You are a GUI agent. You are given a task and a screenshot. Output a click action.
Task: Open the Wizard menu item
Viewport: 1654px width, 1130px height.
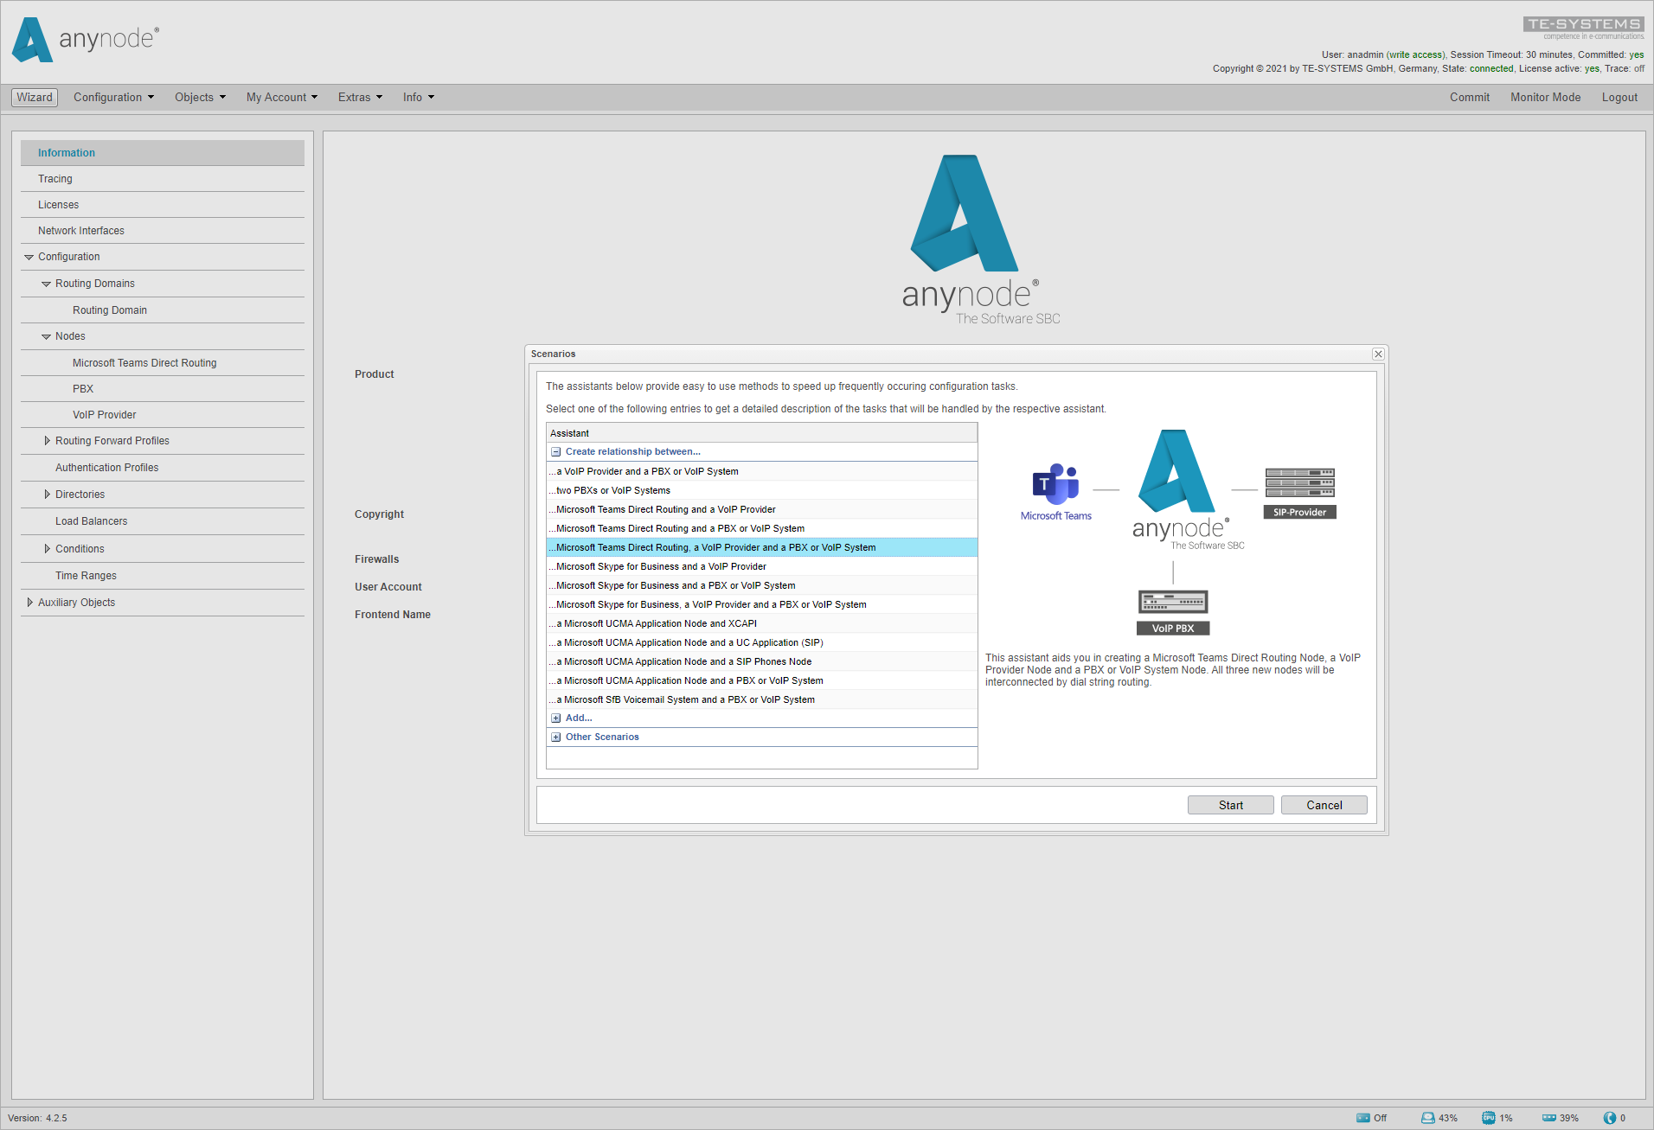(35, 97)
